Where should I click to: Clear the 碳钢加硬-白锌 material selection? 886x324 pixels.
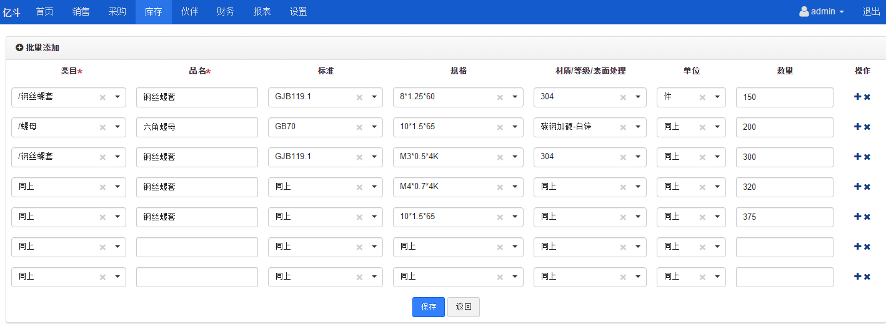click(623, 127)
